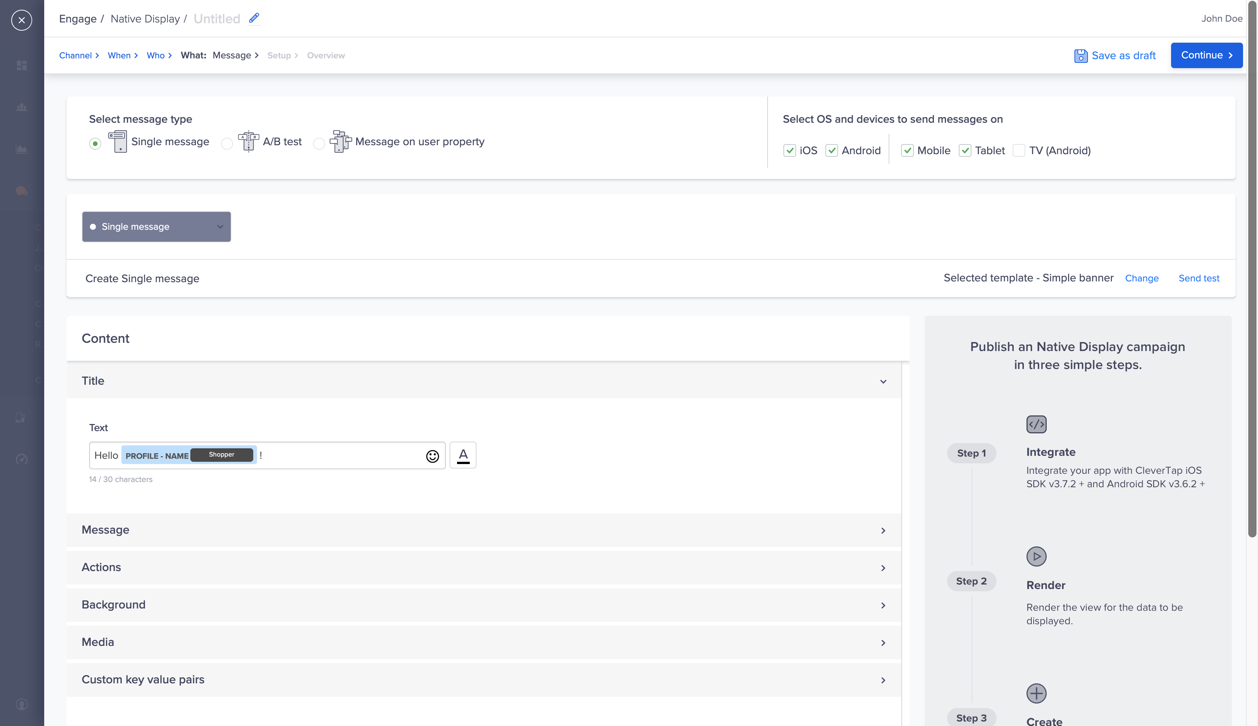Open the emoji picker in Title text
Image resolution: width=1258 pixels, height=726 pixels.
(x=432, y=456)
